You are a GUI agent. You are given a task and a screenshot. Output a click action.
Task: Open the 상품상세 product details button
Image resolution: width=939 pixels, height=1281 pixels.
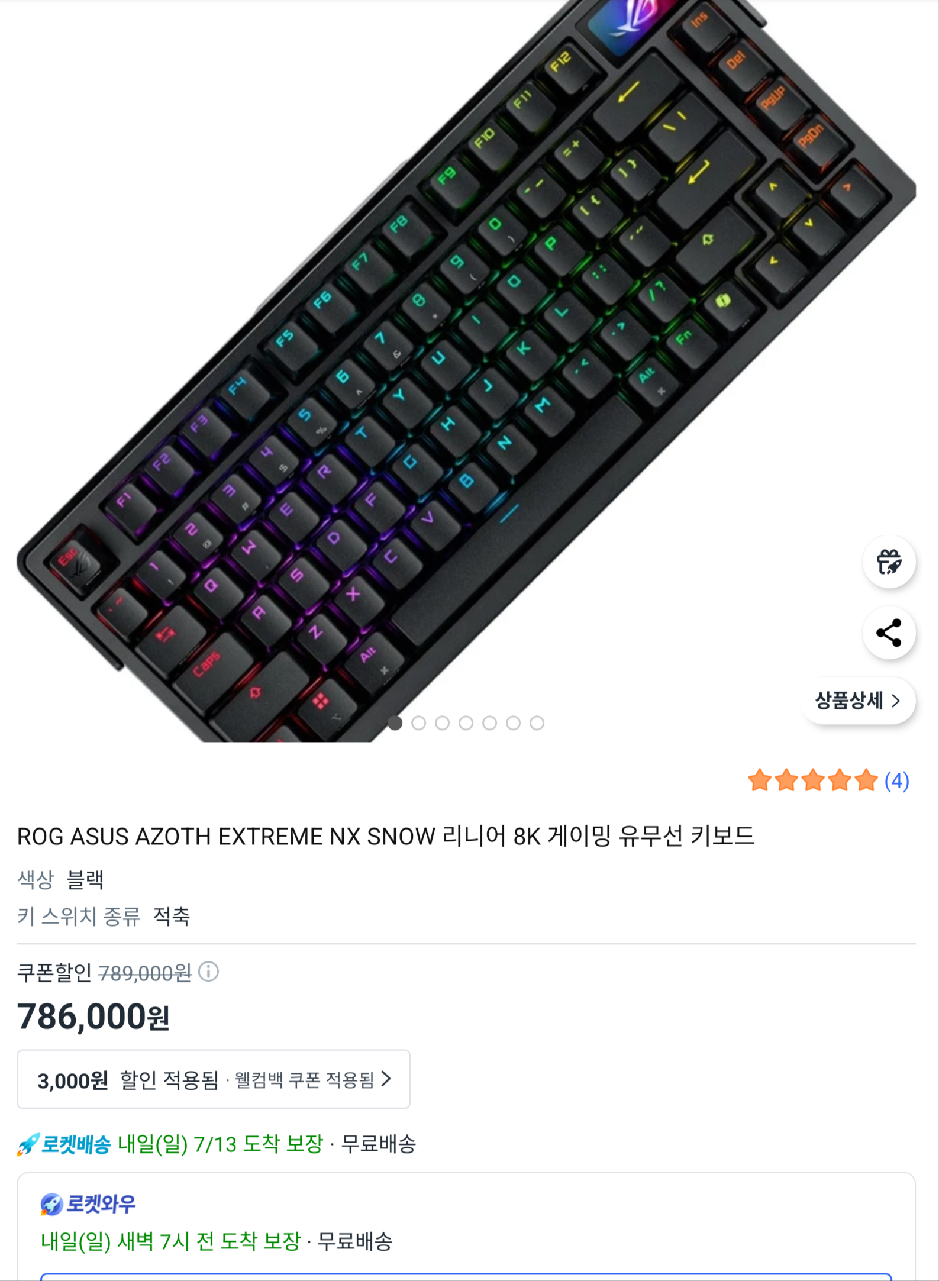859,701
